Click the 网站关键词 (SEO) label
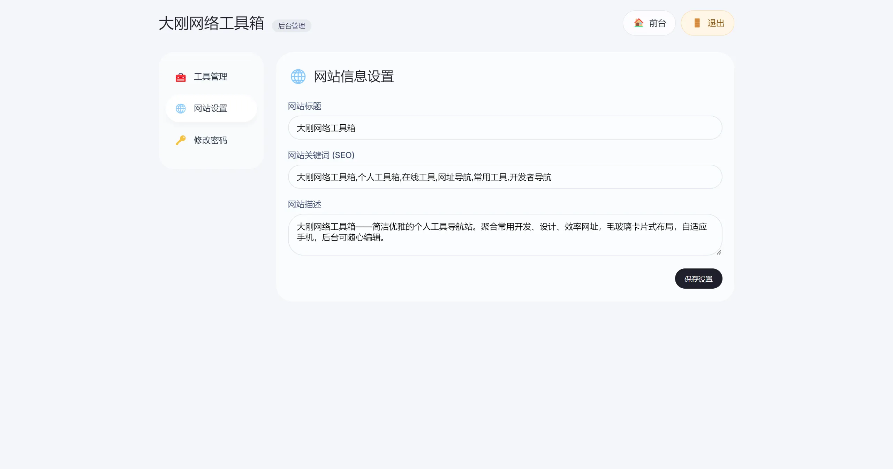Screen dimensions: 893x469 pyautogui.click(x=321, y=155)
